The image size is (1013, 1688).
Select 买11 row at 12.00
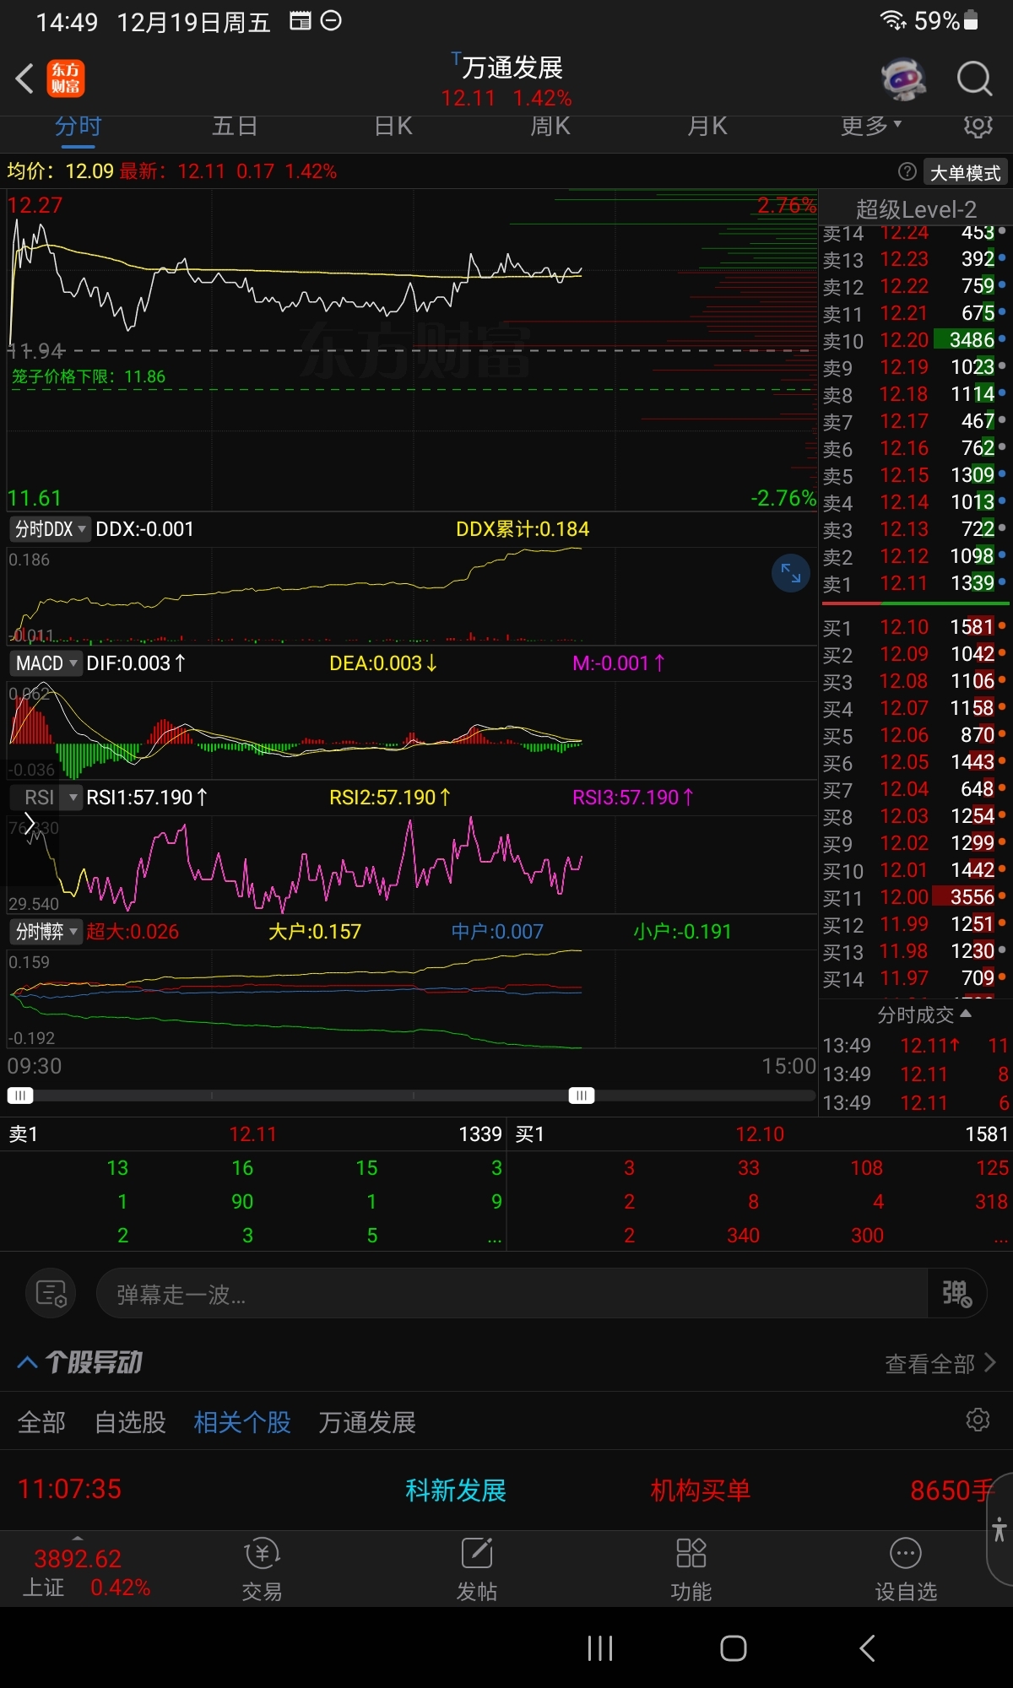point(915,897)
